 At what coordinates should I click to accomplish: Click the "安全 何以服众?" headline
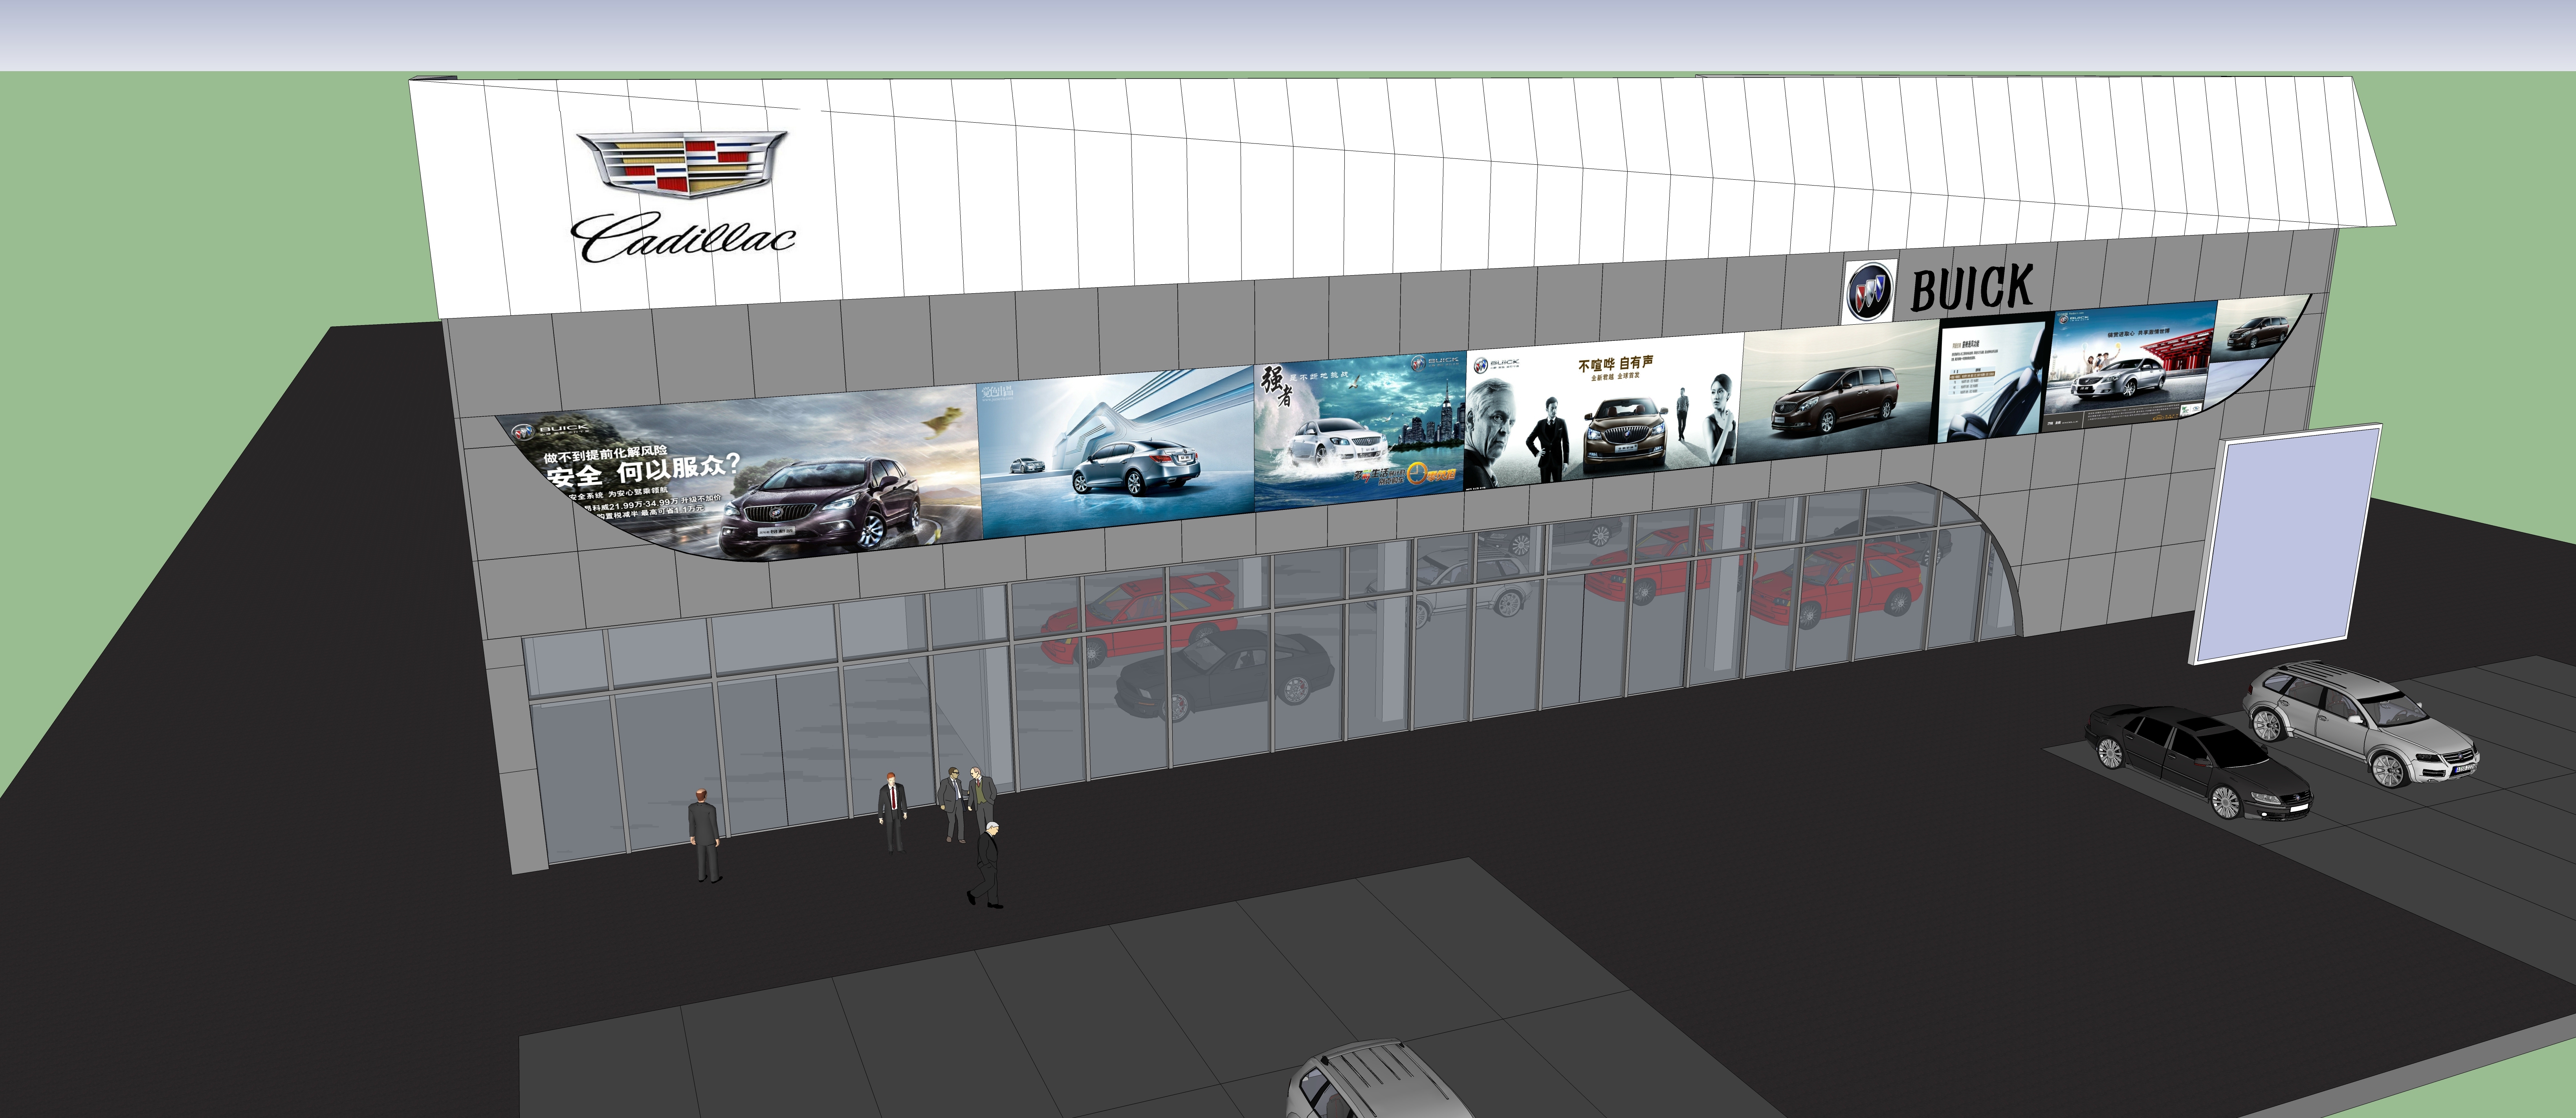(643, 469)
